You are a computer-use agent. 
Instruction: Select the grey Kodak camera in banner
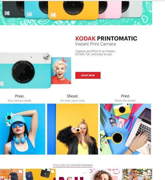pyautogui.click(x=132, y=9)
